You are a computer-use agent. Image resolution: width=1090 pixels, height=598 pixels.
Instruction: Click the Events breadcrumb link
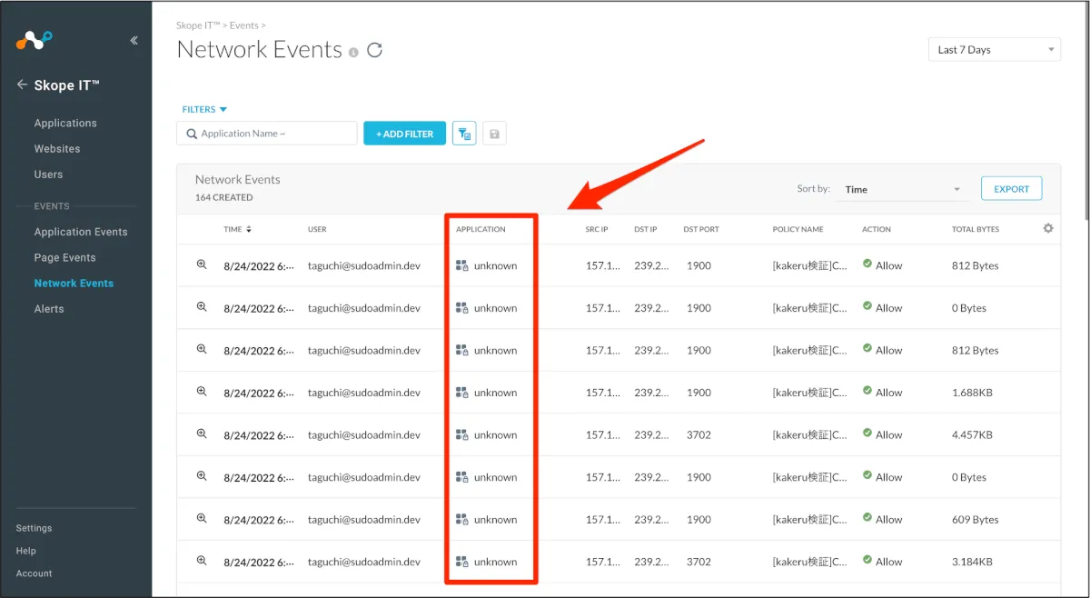(243, 25)
